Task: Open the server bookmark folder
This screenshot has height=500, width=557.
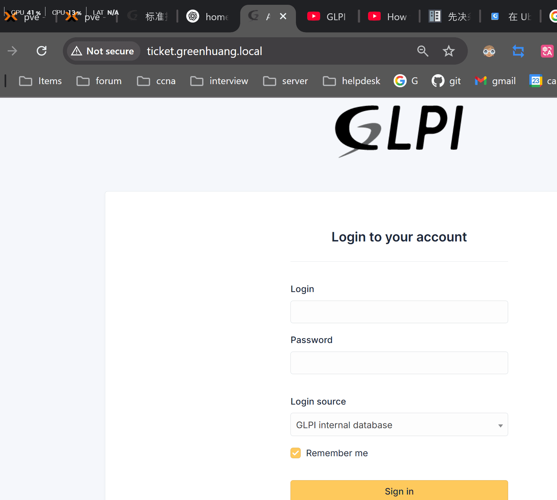Action: (285, 81)
